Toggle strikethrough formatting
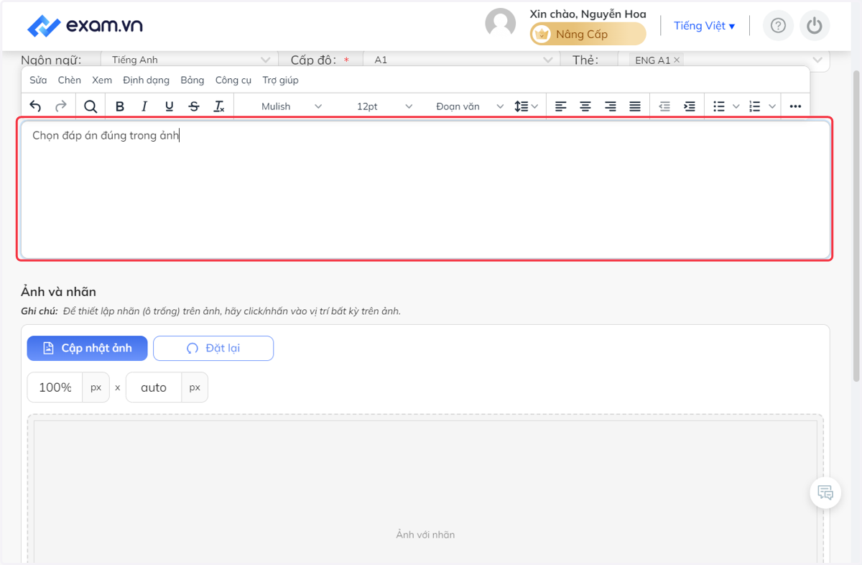The width and height of the screenshot is (862, 565). [x=194, y=106]
